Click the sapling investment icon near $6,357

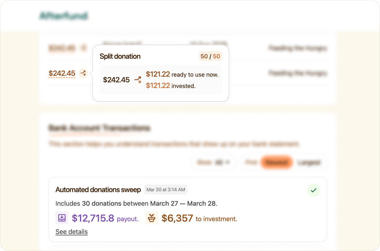coord(151,218)
